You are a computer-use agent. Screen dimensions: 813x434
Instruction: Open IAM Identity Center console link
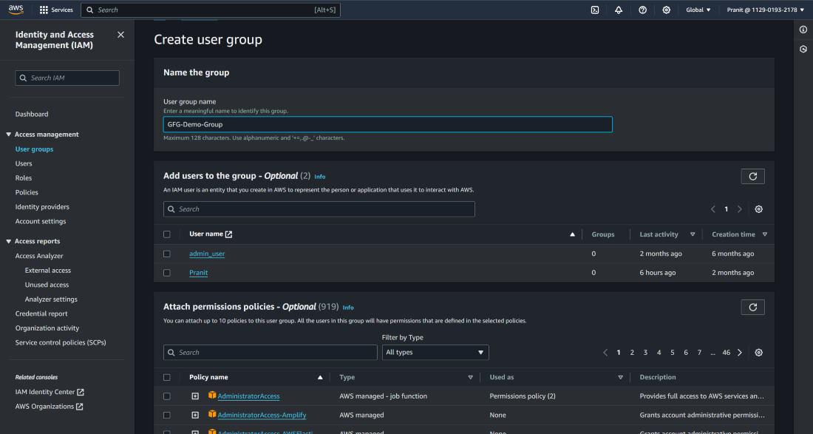[x=50, y=392]
